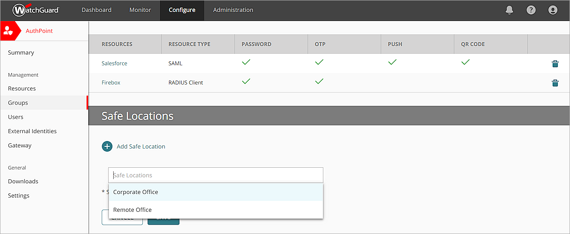Open the Settings page from the sidebar
The width and height of the screenshot is (570, 234).
pyautogui.click(x=19, y=196)
